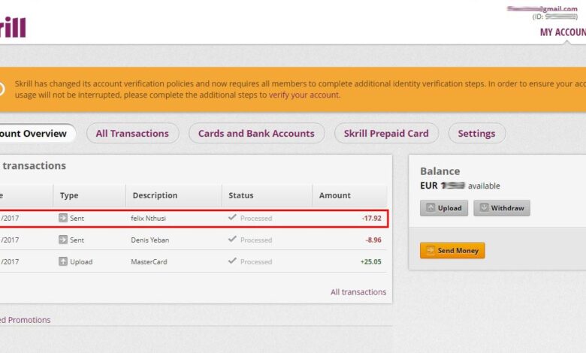Open the All transactions link below table
The width and height of the screenshot is (586, 353).
click(x=358, y=292)
